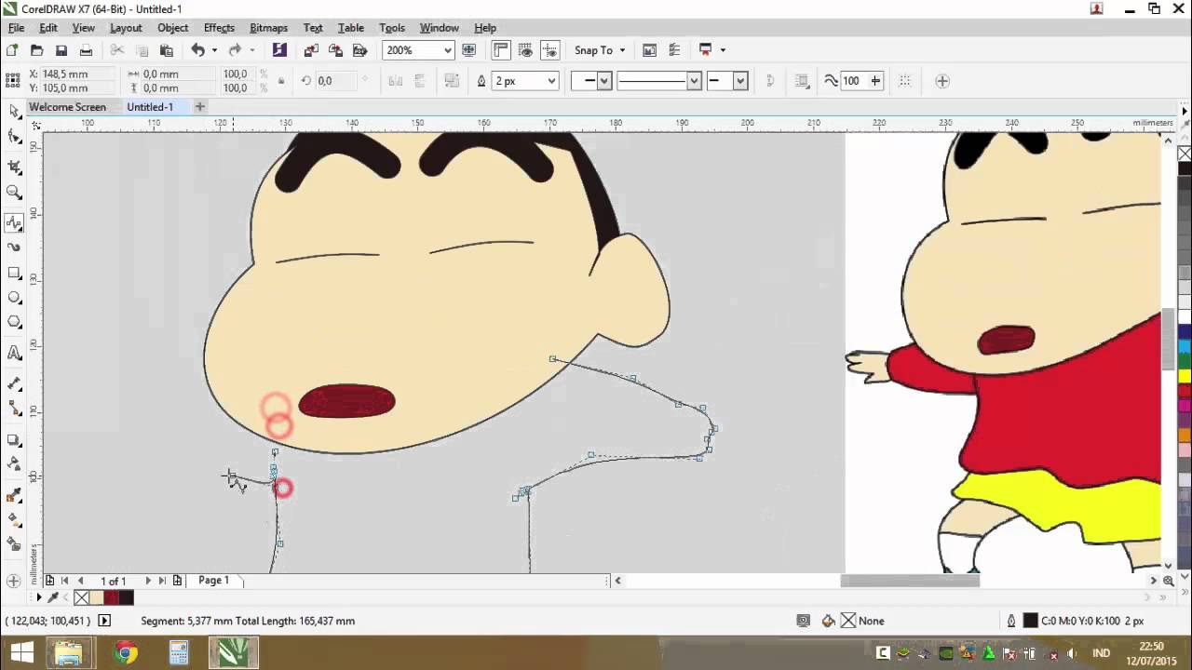The height and width of the screenshot is (670, 1192).
Task: Select the Shape tool
Action: point(13,136)
